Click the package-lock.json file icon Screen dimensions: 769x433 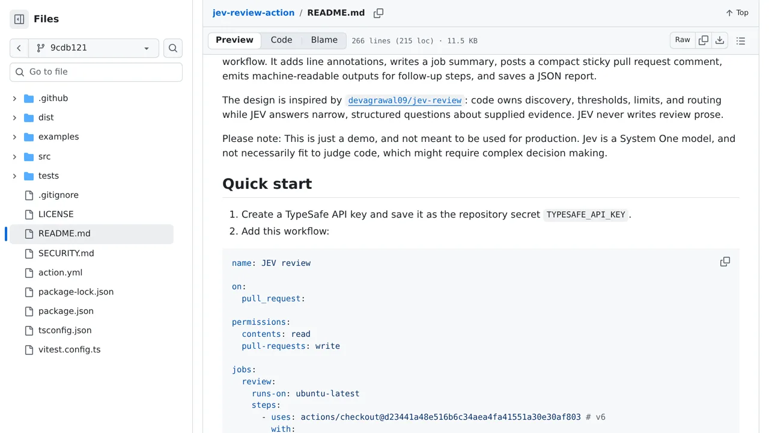[x=29, y=292]
